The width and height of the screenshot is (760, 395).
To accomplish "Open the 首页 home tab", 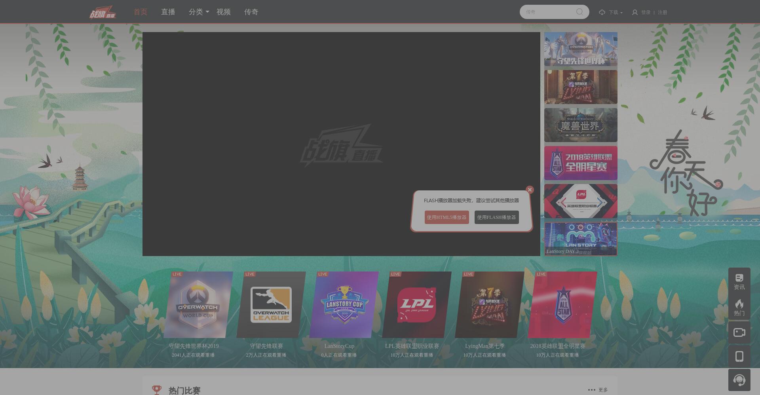I will (x=140, y=12).
